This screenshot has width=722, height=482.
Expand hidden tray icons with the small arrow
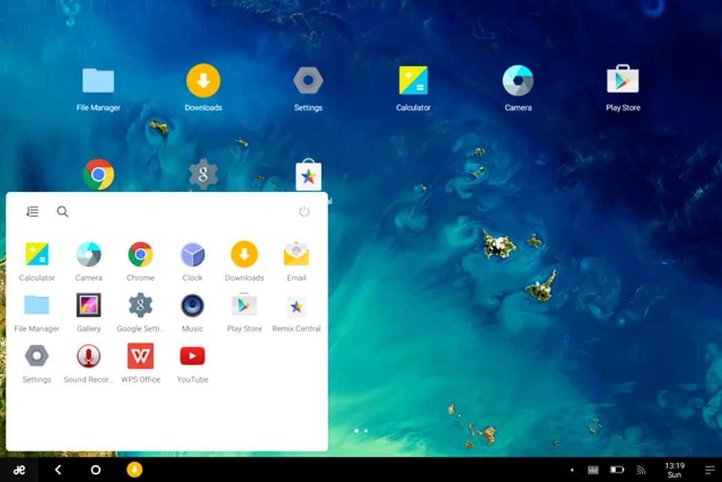(x=572, y=470)
